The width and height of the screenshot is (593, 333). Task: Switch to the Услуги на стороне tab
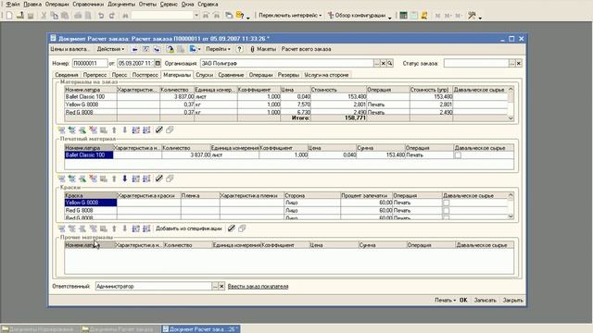click(x=326, y=75)
